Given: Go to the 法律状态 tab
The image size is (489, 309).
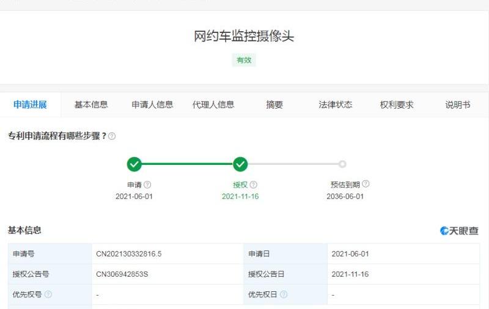Looking at the screenshot, I should [336, 104].
